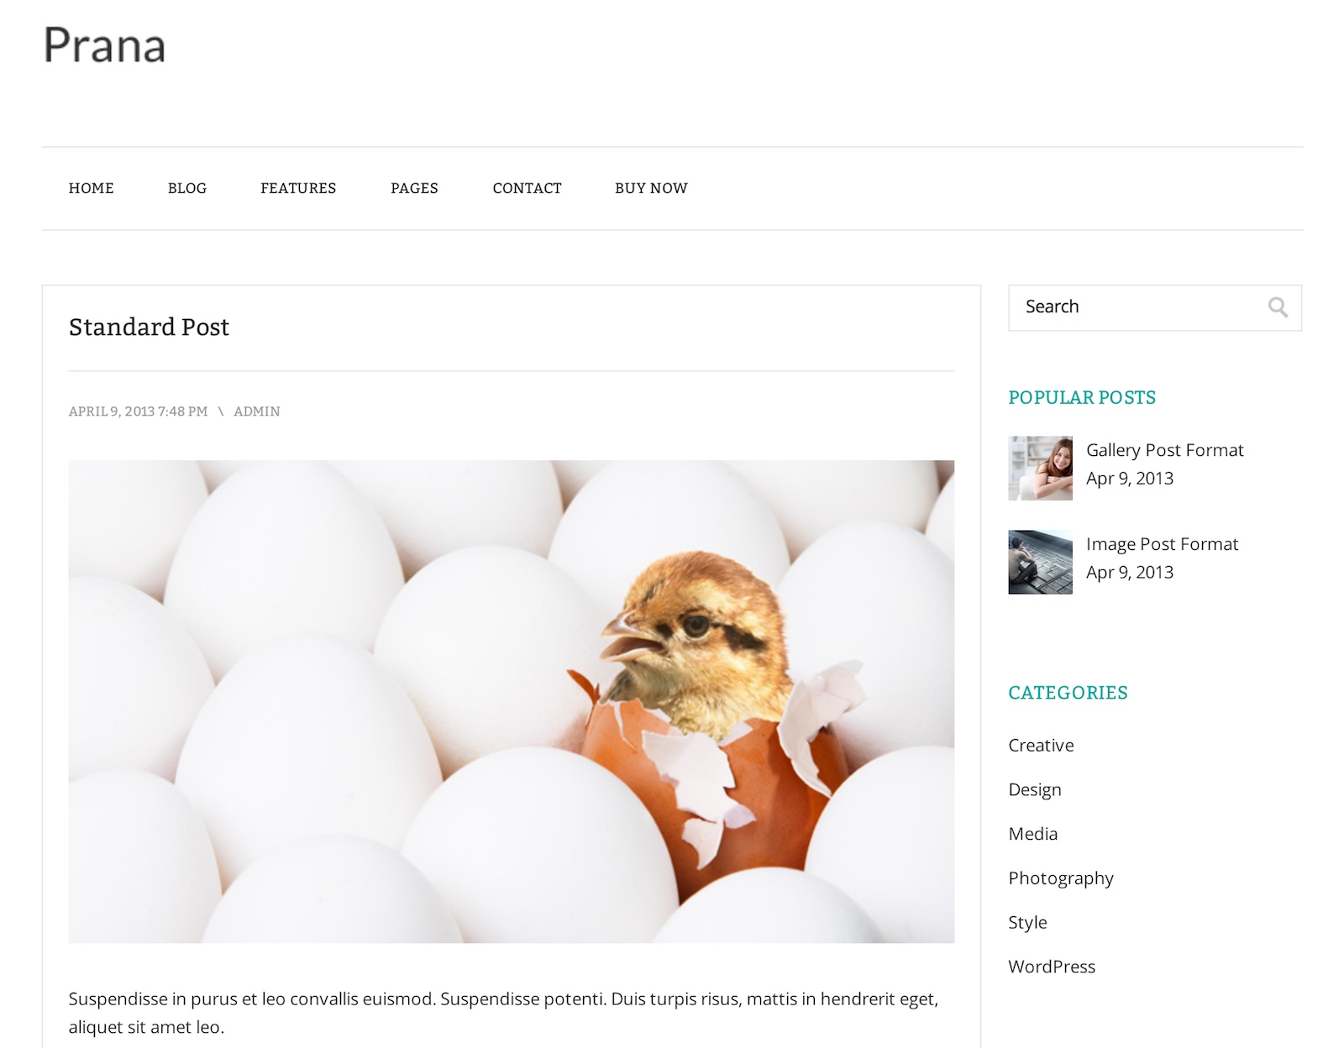Go to the Blog menu
This screenshot has height=1048, width=1344.
(x=186, y=188)
